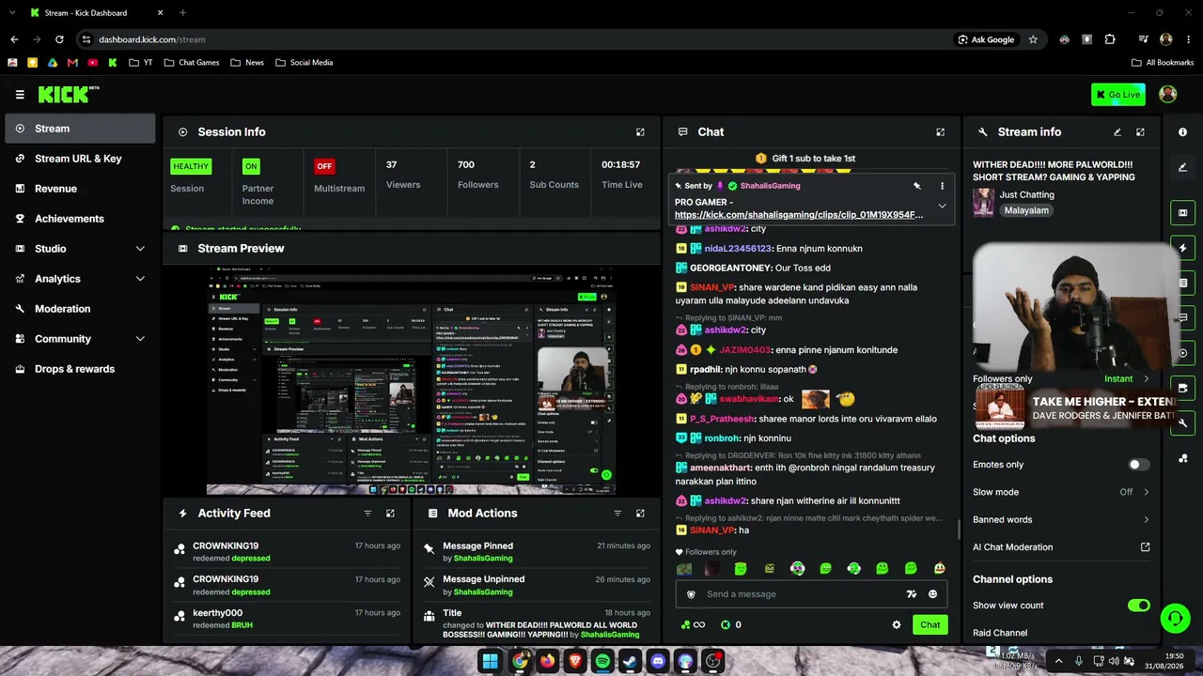The height and width of the screenshot is (676, 1203).
Task: Click the Ask Google button in address bar
Action: [x=986, y=39]
